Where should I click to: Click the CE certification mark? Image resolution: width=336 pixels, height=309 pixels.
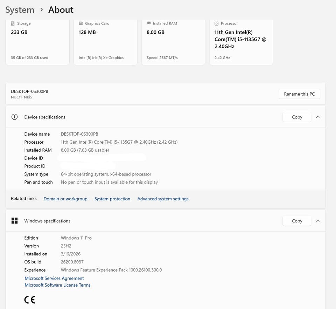tap(30, 300)
